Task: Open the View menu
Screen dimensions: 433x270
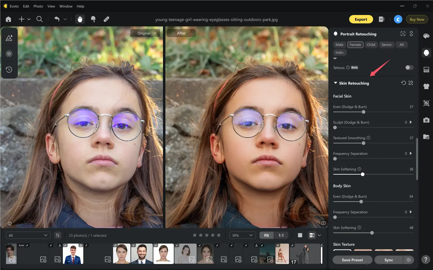Action: coord(51,6)
